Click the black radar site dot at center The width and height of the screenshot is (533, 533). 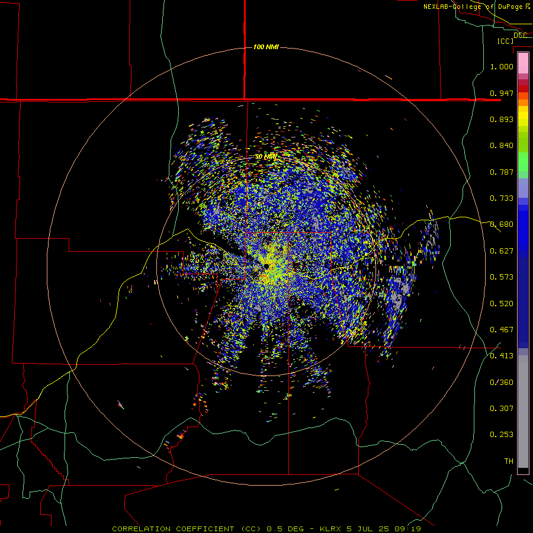coord(266,266)
